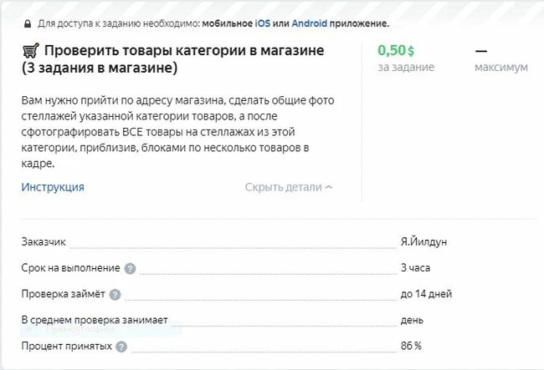The width and height of the screenshot is (544, 370).
Task: Open the Инструкция link
Action: [53, 187]
